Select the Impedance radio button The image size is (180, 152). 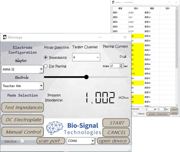(46, 57)
